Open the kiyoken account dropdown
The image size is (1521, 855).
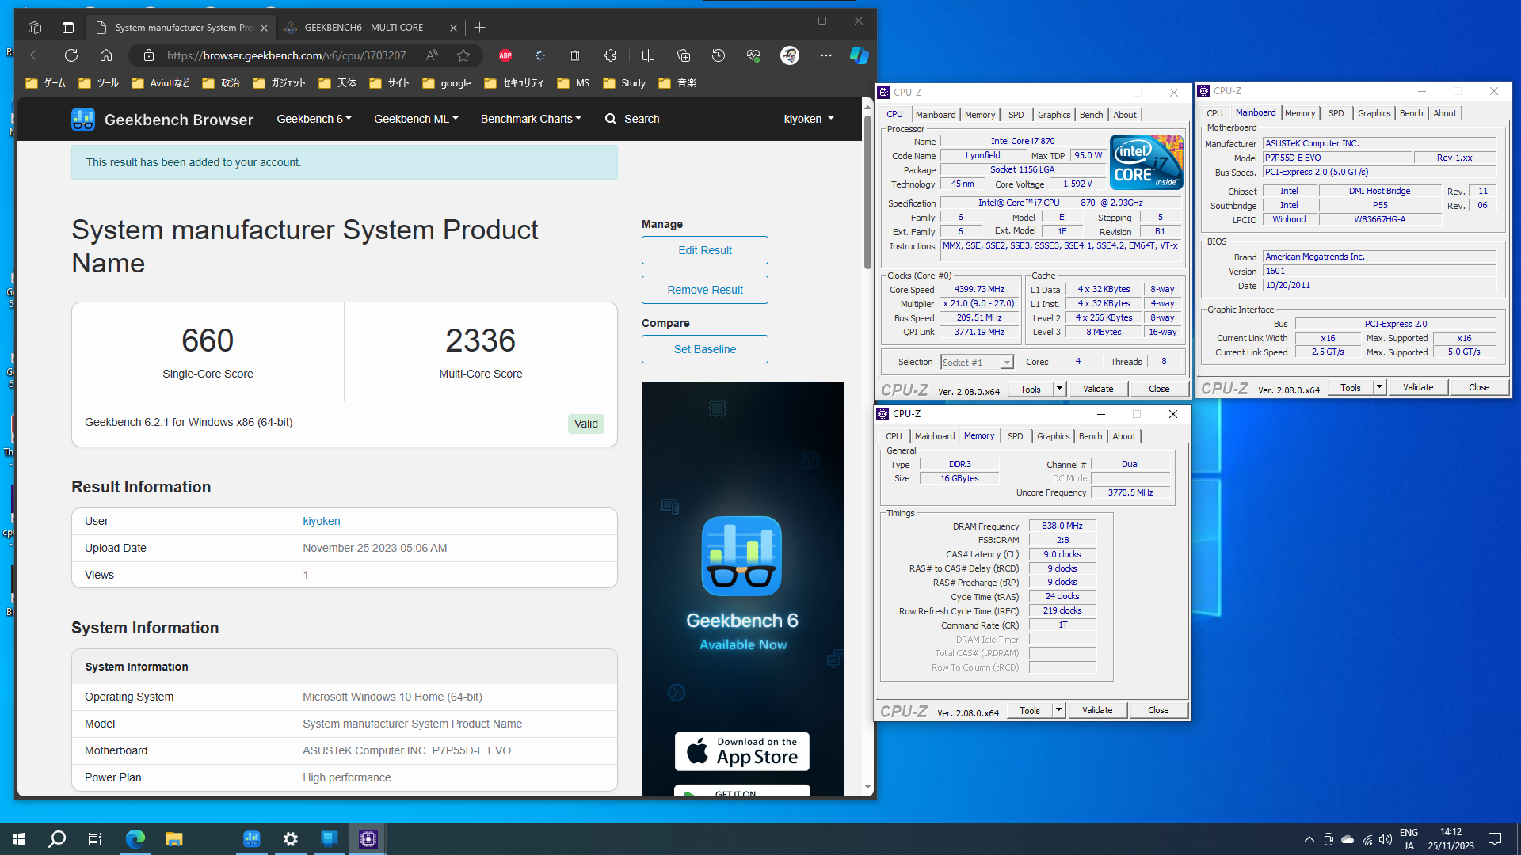809,119
